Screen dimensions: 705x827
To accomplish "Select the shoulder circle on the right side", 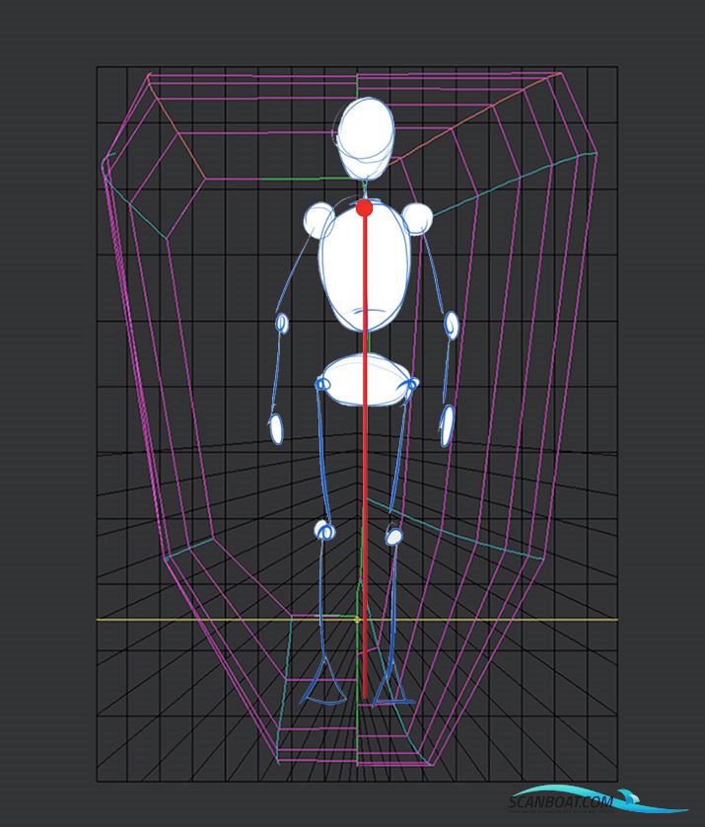I will pyautogui.click(x=417, y=218).
